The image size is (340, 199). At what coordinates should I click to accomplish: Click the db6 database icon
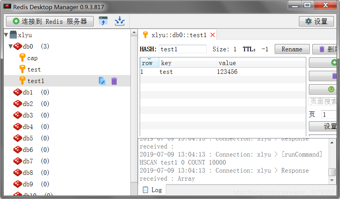(x=18, y=150)
